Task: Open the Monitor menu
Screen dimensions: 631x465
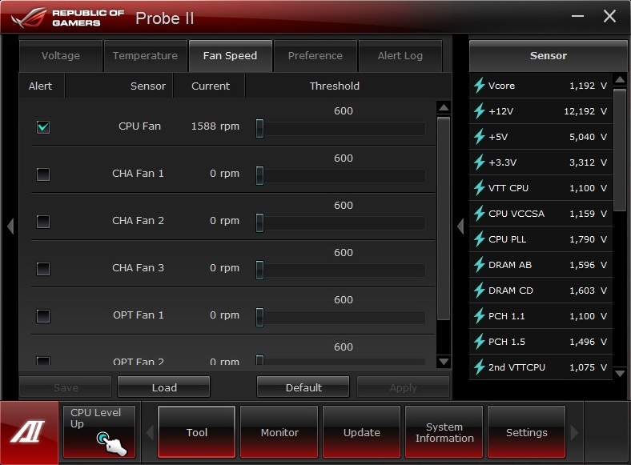Action: coord(279,432)
